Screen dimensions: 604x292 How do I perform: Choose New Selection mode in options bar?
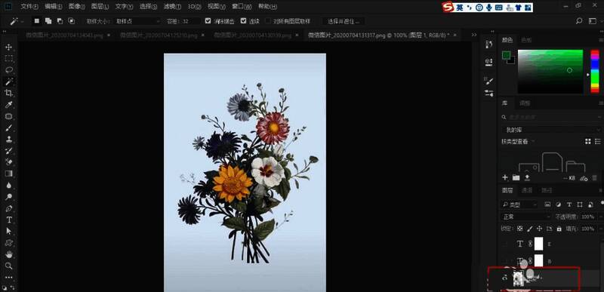click(x=36, y=21)
